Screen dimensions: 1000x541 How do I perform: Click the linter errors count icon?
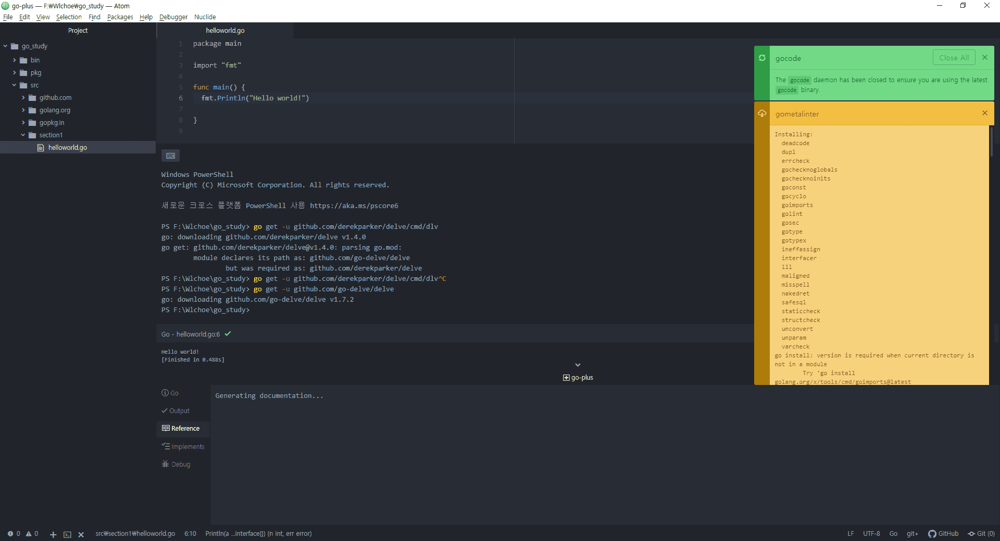(10, 534)
